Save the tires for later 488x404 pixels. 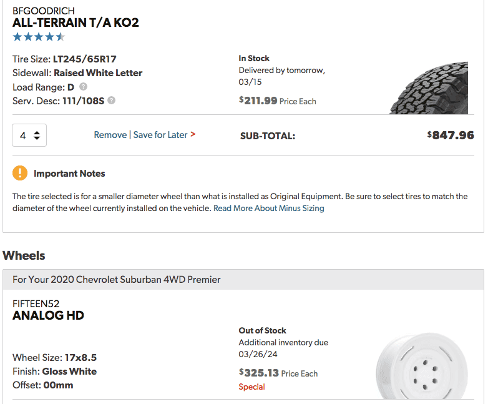[160, 135]
